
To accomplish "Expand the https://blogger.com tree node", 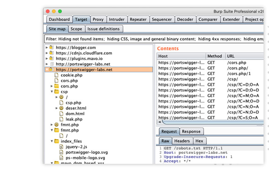I will pos(47,48).
